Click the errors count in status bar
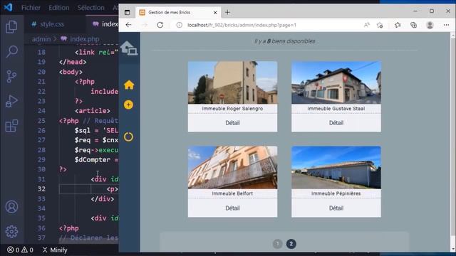 [14, 250]
